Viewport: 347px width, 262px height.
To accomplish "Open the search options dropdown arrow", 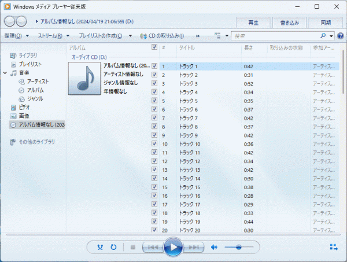I will point(331,36).
